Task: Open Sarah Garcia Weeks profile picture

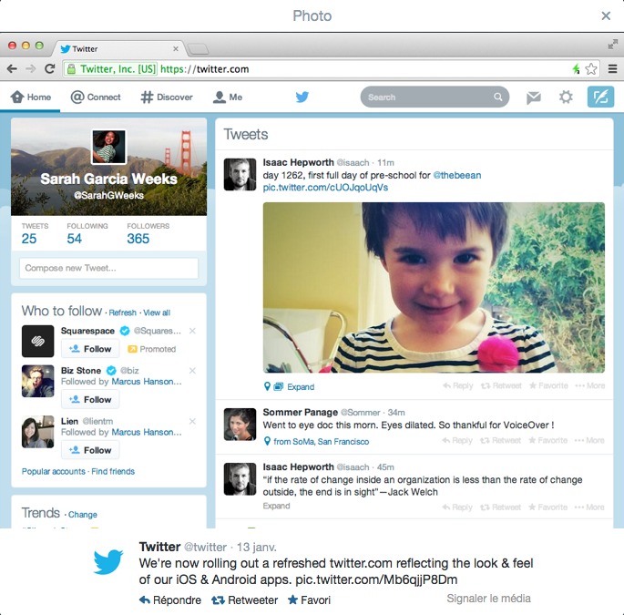Action: click(x=108, y=147)
